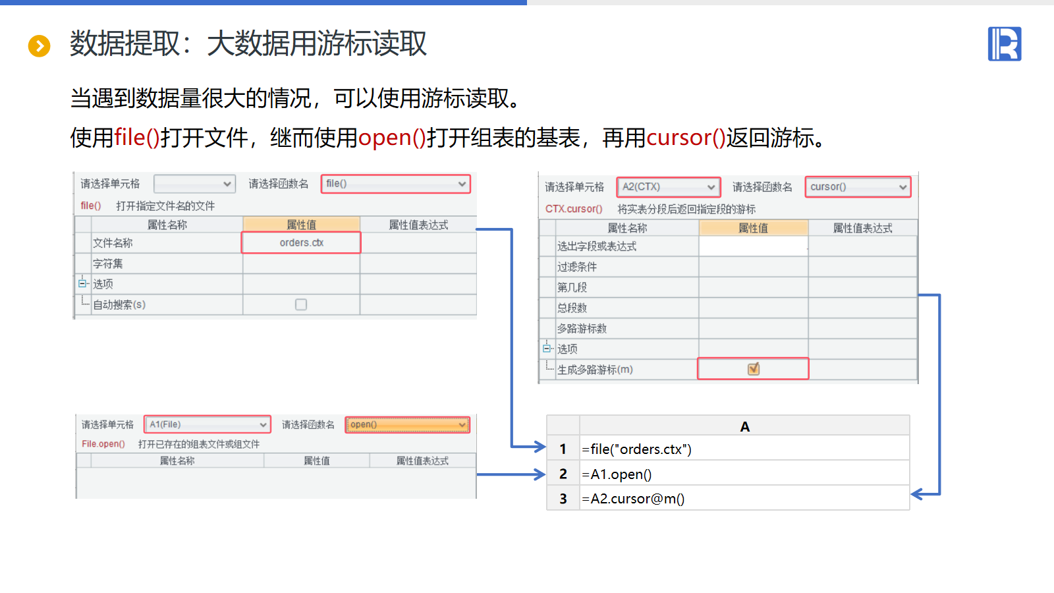1054x593 pixels.
Task: Collapse the 选项 tree node in file() panel
Action: click(x=82, y=283)
